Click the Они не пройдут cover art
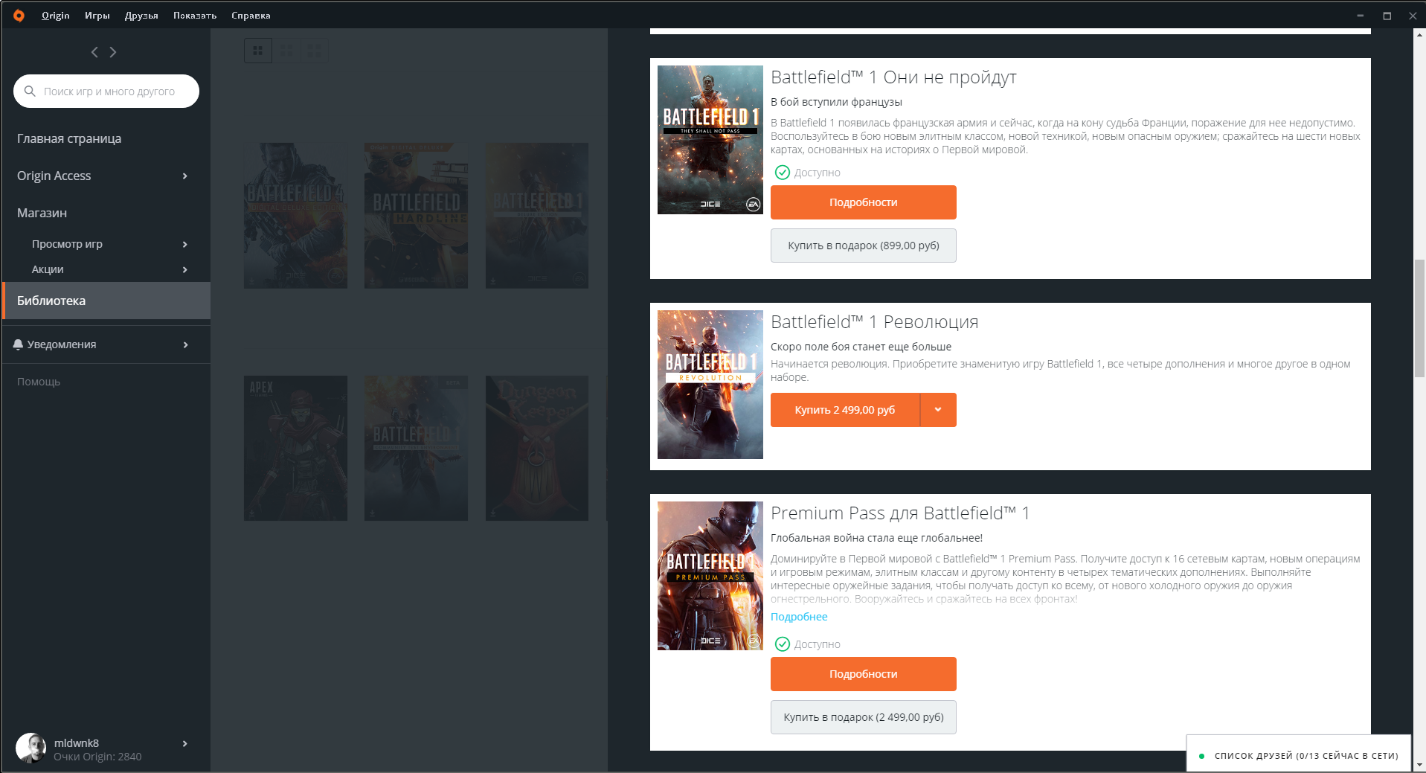 coord(710,140)
